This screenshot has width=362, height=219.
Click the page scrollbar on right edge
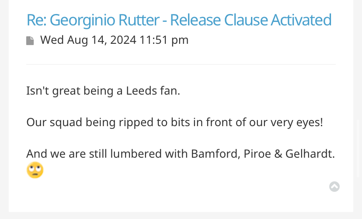(359, 148)
